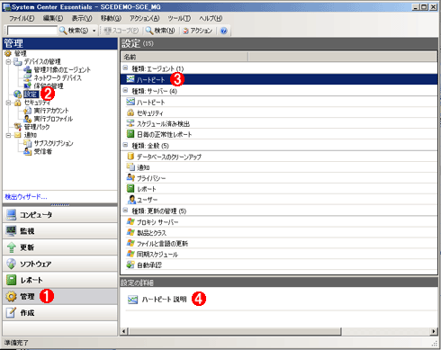This screenshot has height=350, width=441.
Task: Open the ヘルプ(H) menu
Action: 211,18
